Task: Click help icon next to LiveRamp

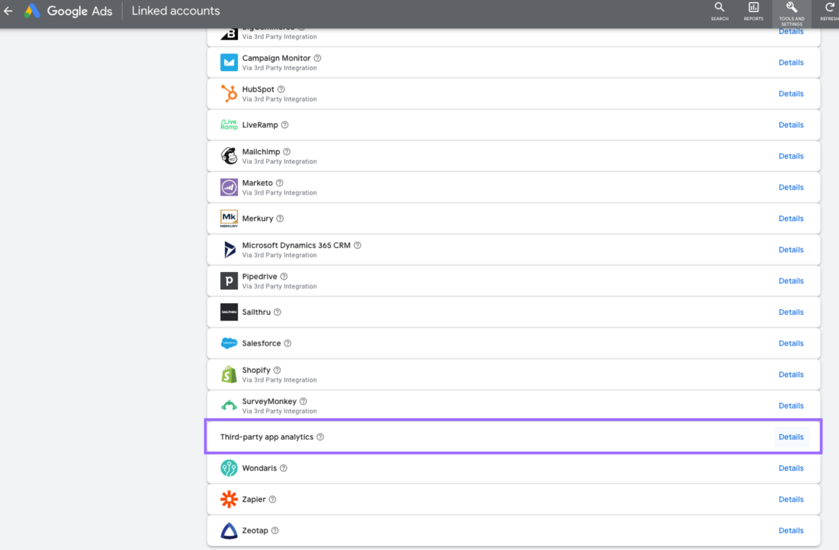Action: click(x=285, y=125)
